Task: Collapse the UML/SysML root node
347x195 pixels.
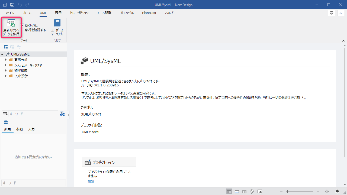Action: click(2, 54)
